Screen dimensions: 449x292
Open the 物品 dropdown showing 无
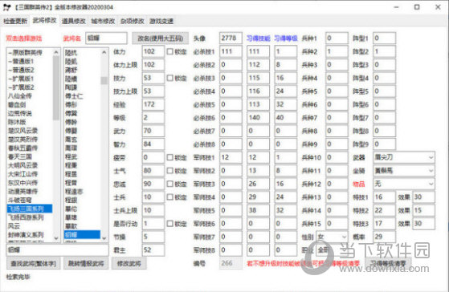404,184
